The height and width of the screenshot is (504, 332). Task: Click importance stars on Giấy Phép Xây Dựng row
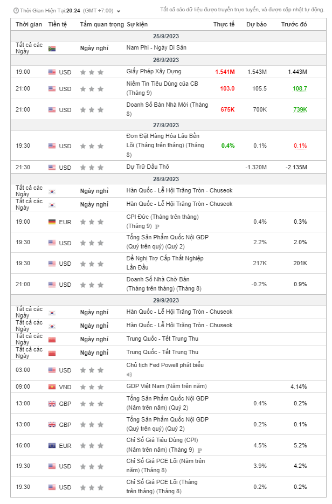point(92,72)
